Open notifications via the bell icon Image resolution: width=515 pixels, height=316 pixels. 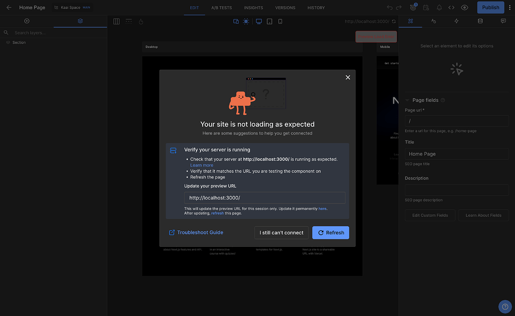point(439,8)
